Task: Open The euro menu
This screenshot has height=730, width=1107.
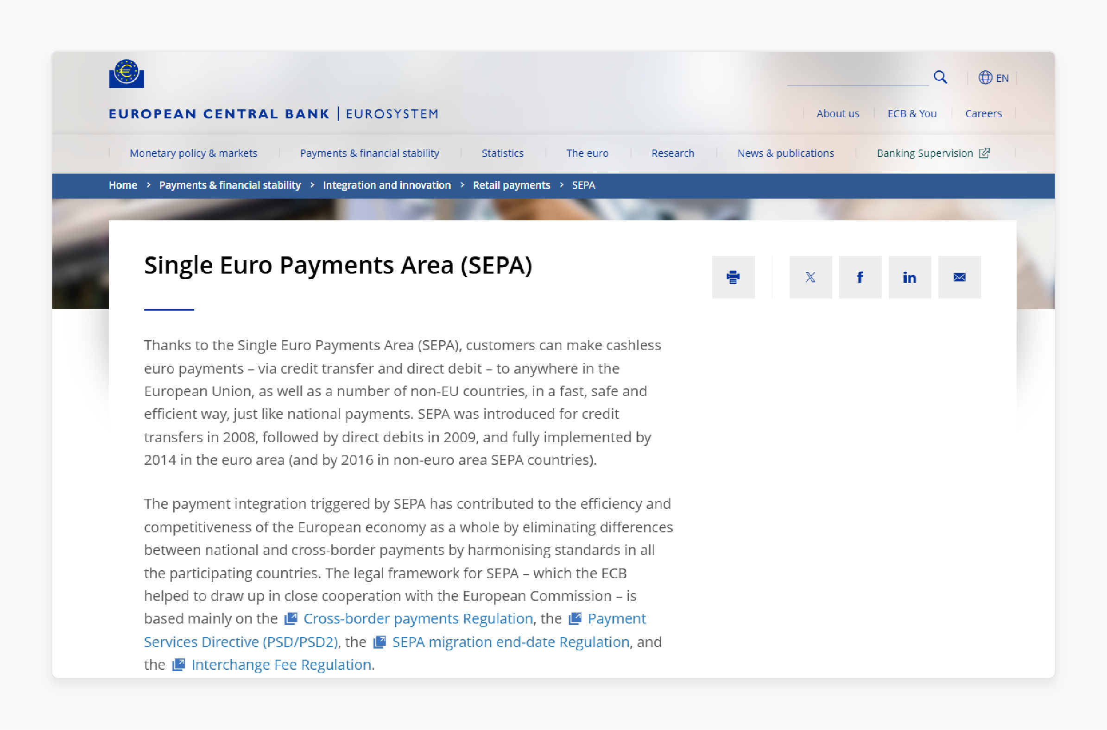Action: (587, 153)
